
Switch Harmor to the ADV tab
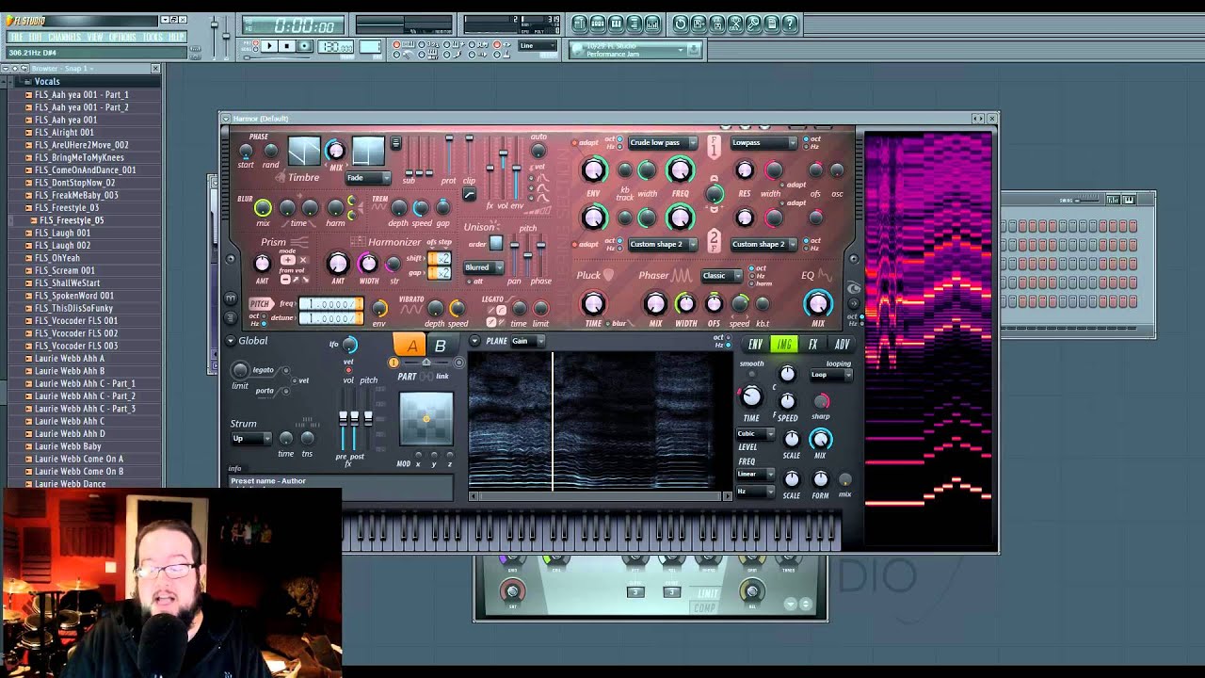coord(842,345)
